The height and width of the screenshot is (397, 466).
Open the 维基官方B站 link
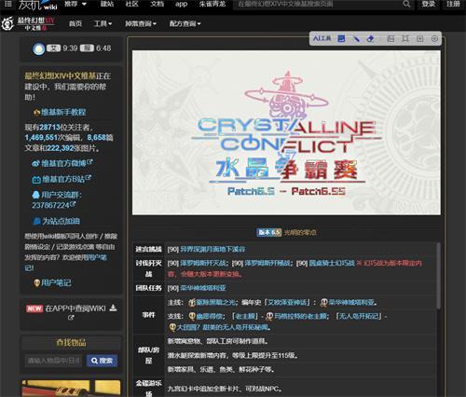(x=63, y=179)
